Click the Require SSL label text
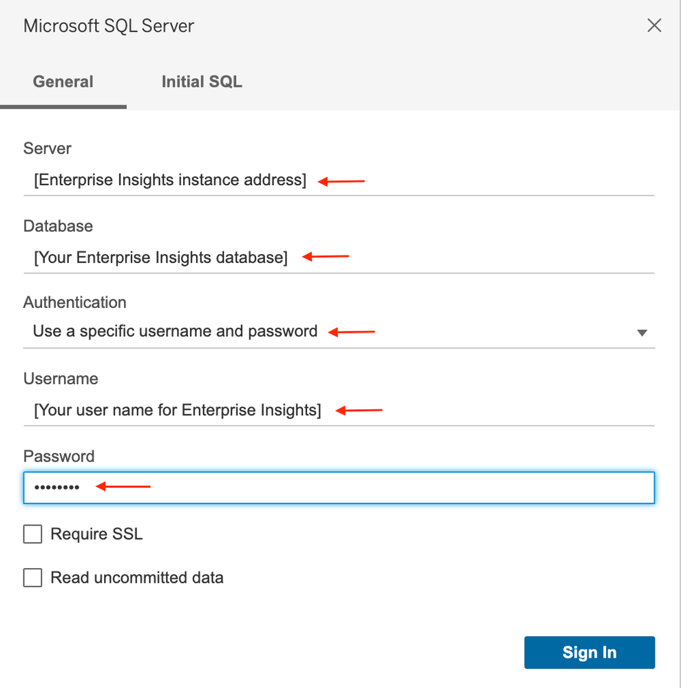The width and height of the screenshot is (681, 688). click(x=96, y=534)
